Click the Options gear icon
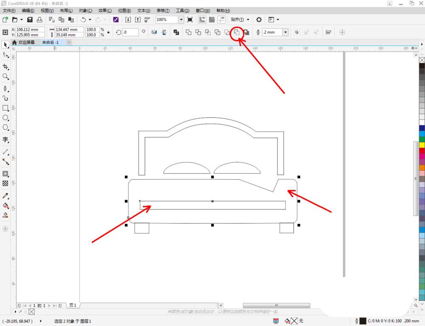Image resolution: width=425 pixels, height=326 pixels. coord(259,20)
